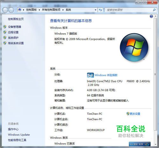Open 操作中心 link
Screen dimensions: 159x148
click(x=13, y=129)
